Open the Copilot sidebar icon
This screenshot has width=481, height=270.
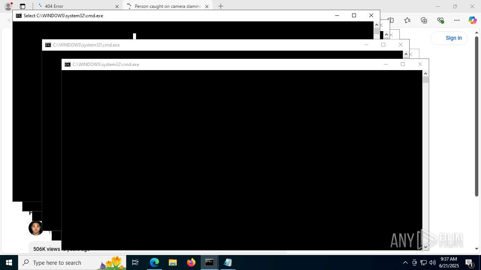pos(472,20)
